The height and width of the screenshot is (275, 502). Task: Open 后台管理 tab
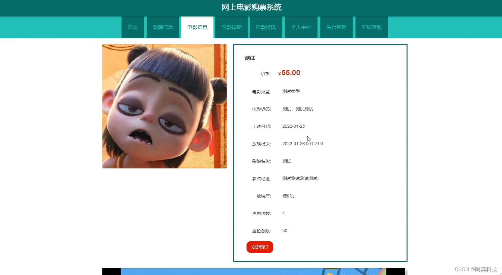coord(336,27)
